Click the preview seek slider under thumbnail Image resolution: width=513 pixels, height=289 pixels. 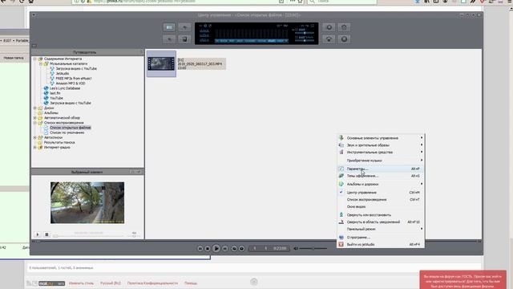click(88, 236)
